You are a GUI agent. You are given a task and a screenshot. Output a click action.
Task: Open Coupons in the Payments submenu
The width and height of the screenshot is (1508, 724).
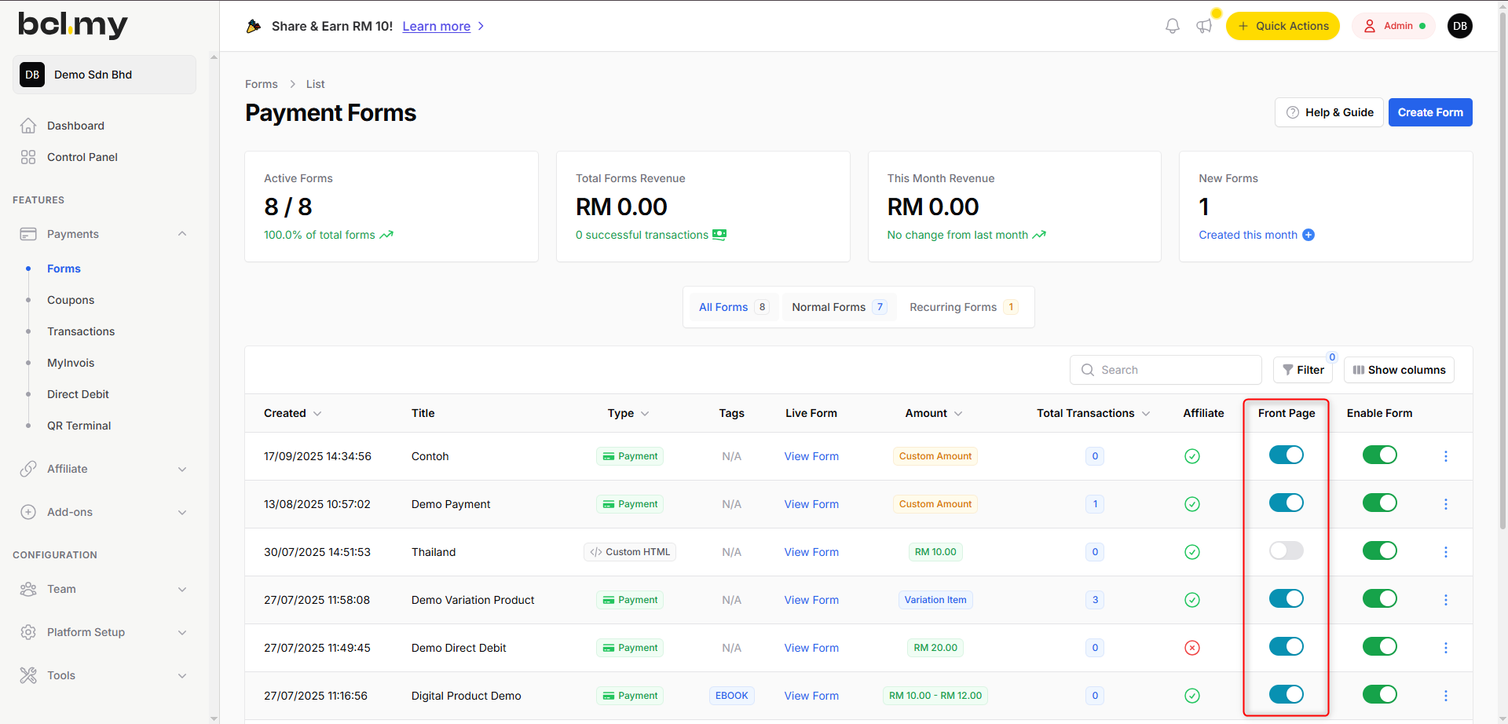(71, 300)
